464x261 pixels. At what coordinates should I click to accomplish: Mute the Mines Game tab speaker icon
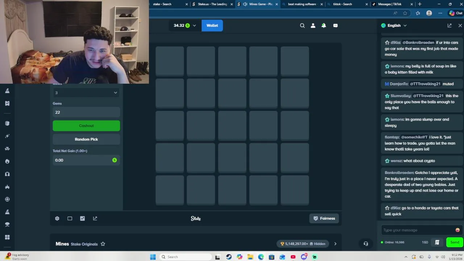(x=245, y=4)
